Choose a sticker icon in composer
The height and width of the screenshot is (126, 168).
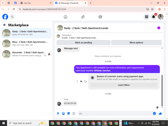pyautogui.click(x=69, y=114)
